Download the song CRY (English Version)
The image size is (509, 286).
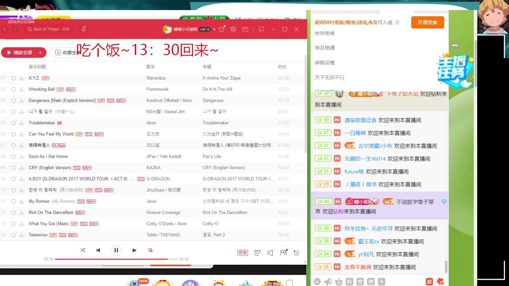22,168
